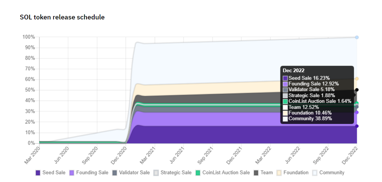Toggle Strategic Sale legend color box
This screenshot has height=182, width=382.
pos(156,173)
